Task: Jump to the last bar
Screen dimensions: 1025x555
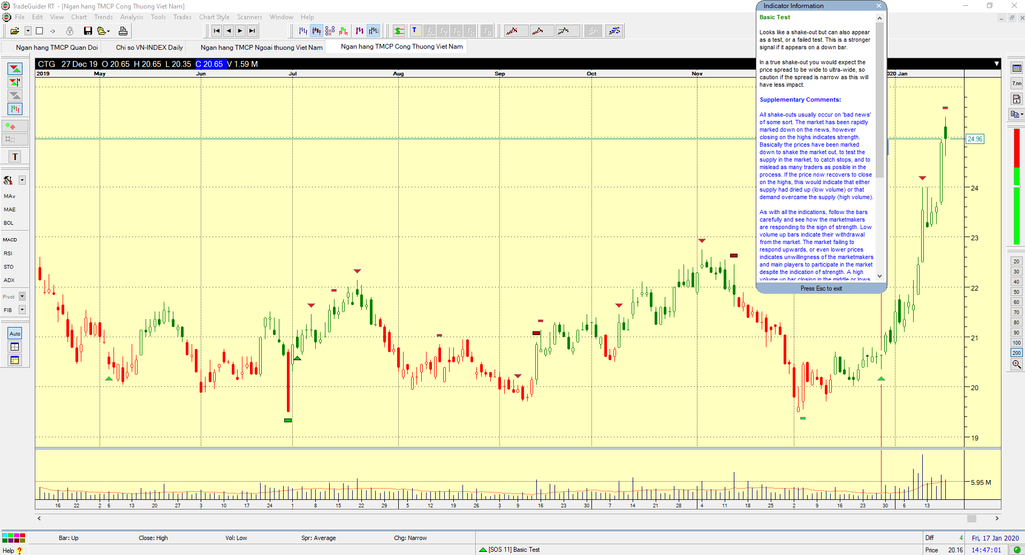Action: (252, 31)
